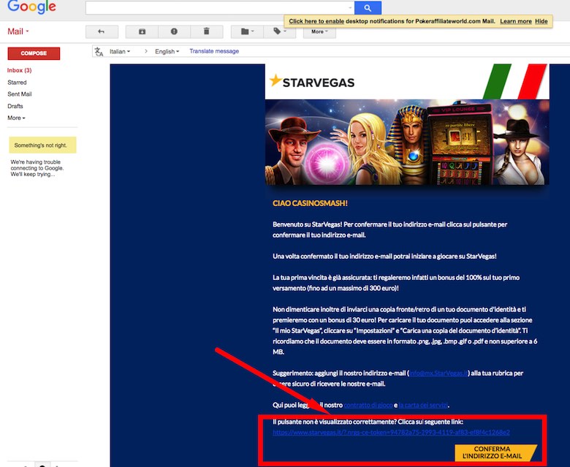Click the CIAO CASINOSMASH! heading text
Viewport: 570px width, 467px height.
(x=310, y=203)
